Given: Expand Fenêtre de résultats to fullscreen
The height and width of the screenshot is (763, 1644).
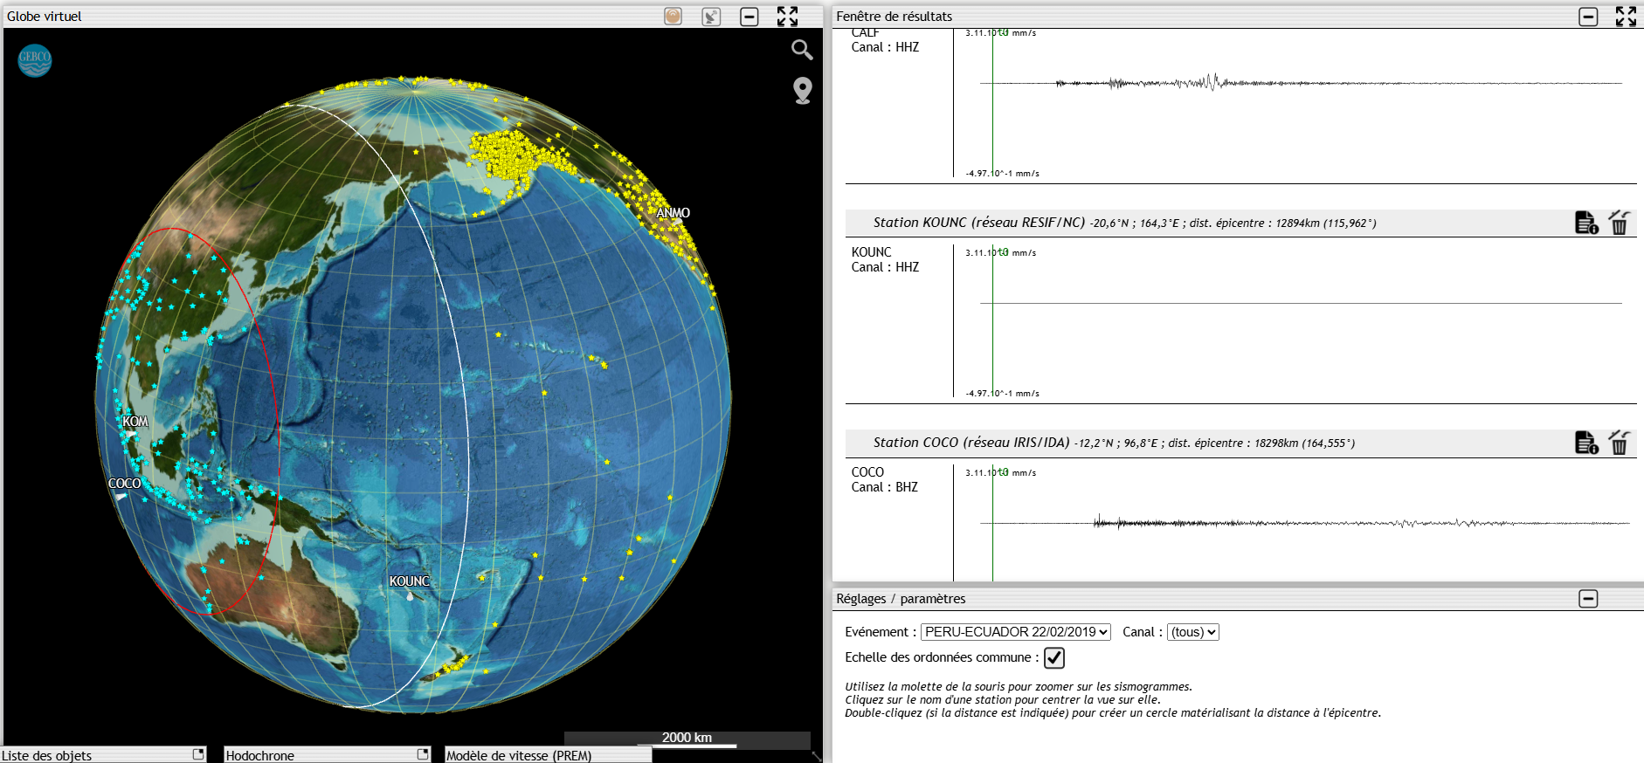Looking at the screenshot, I should pos(1626,17).
